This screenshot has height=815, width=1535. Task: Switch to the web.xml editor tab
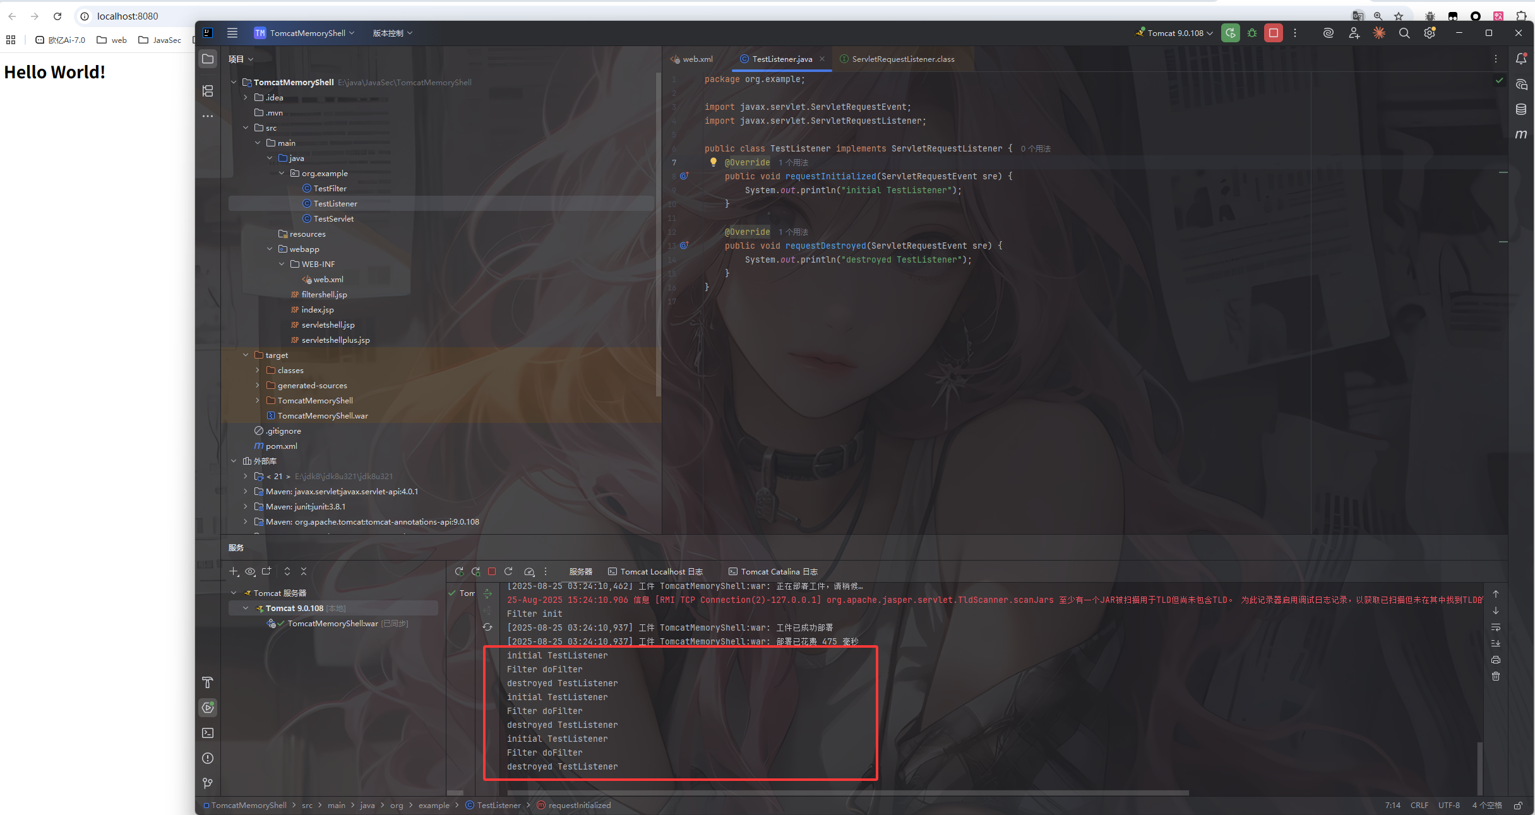[x=691, y=59]
